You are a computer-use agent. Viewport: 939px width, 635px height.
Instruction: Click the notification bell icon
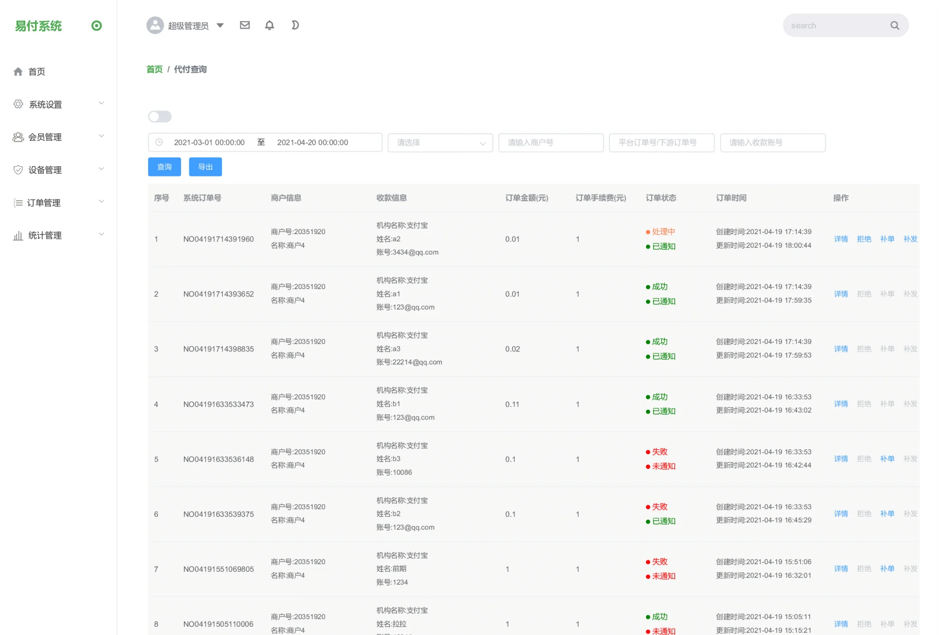pyautogui.click(x=270, y=25)
